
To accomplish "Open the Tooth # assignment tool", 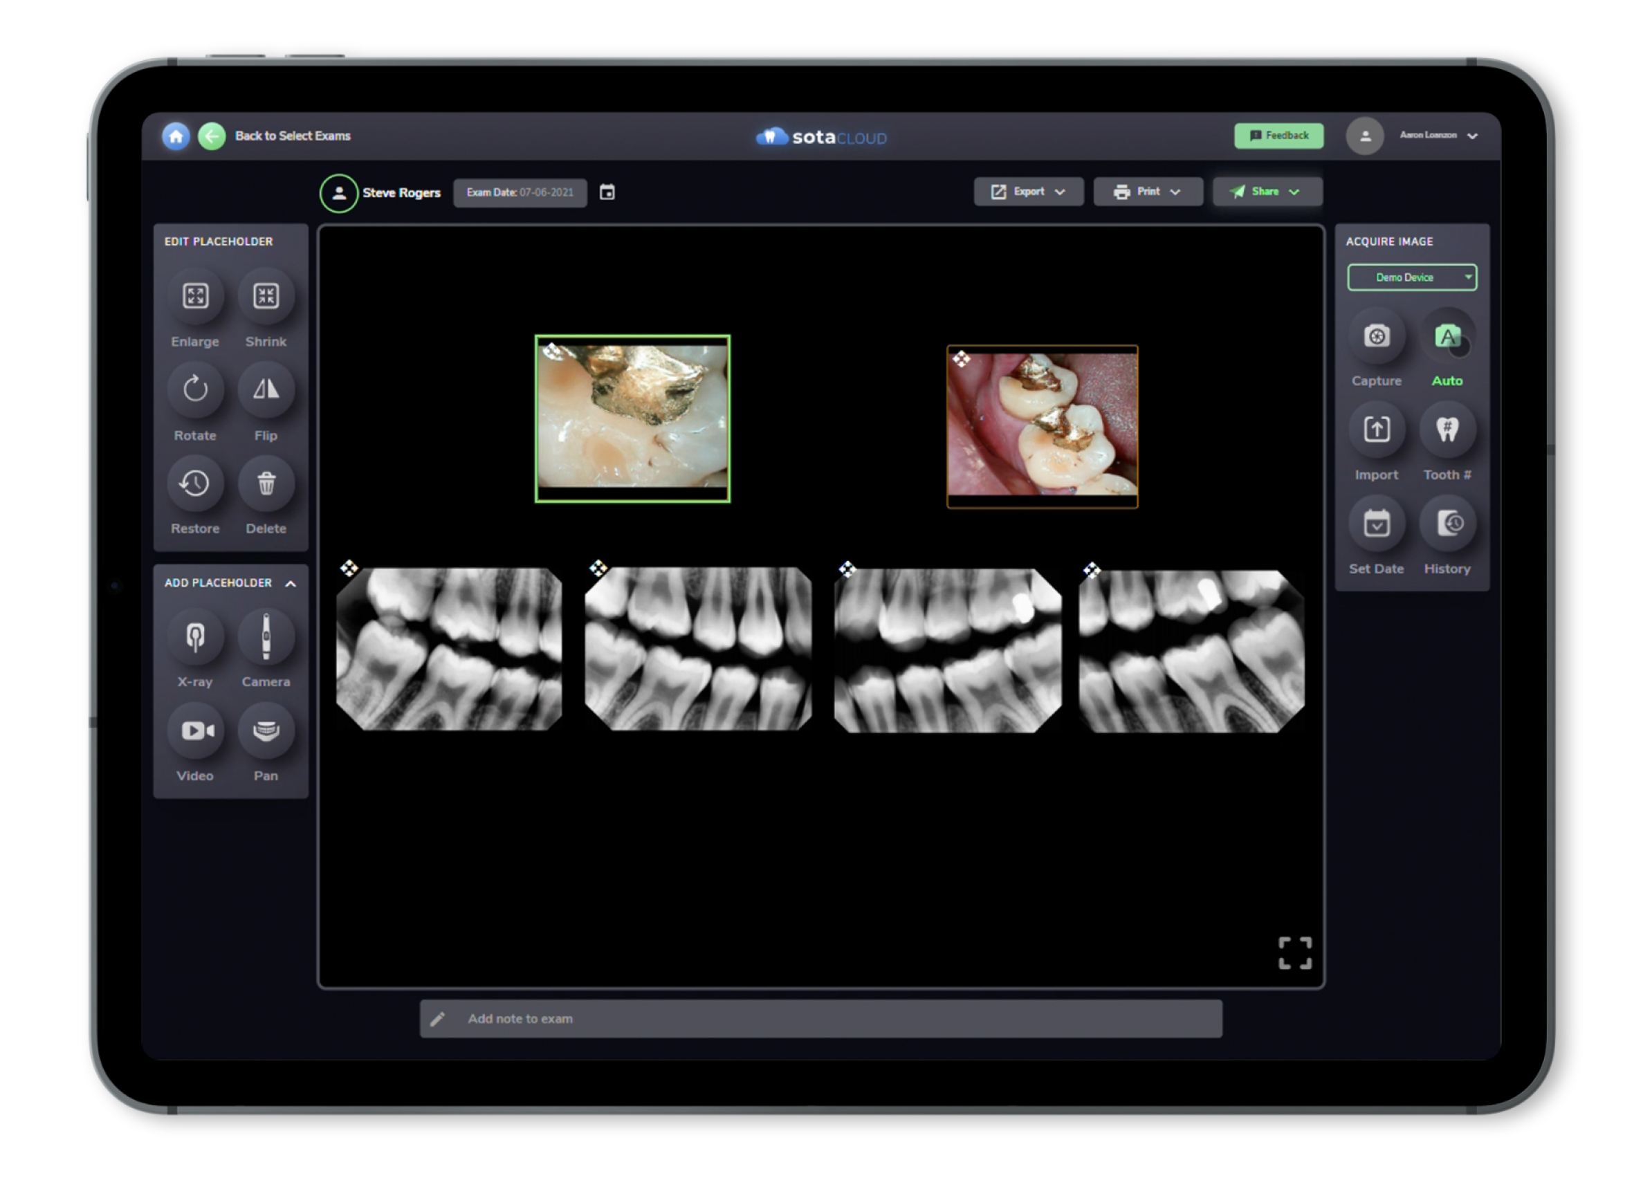I will click(1447, 430).
